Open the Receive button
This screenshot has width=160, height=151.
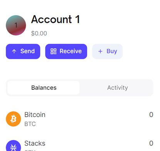[66, 51]
